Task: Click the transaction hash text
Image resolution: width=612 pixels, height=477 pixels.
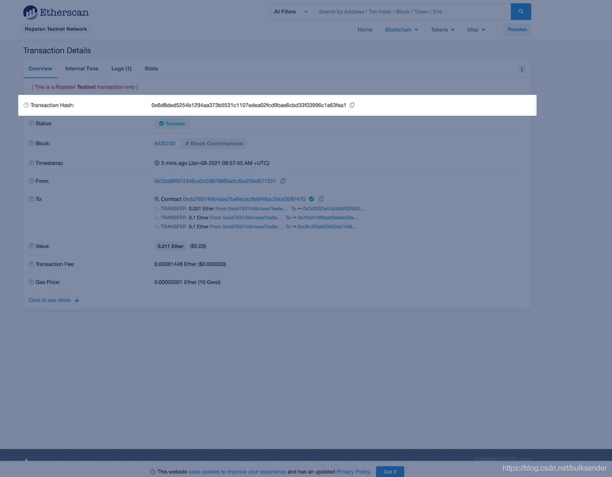Action: pyautogui.click(x=249, y=105)
